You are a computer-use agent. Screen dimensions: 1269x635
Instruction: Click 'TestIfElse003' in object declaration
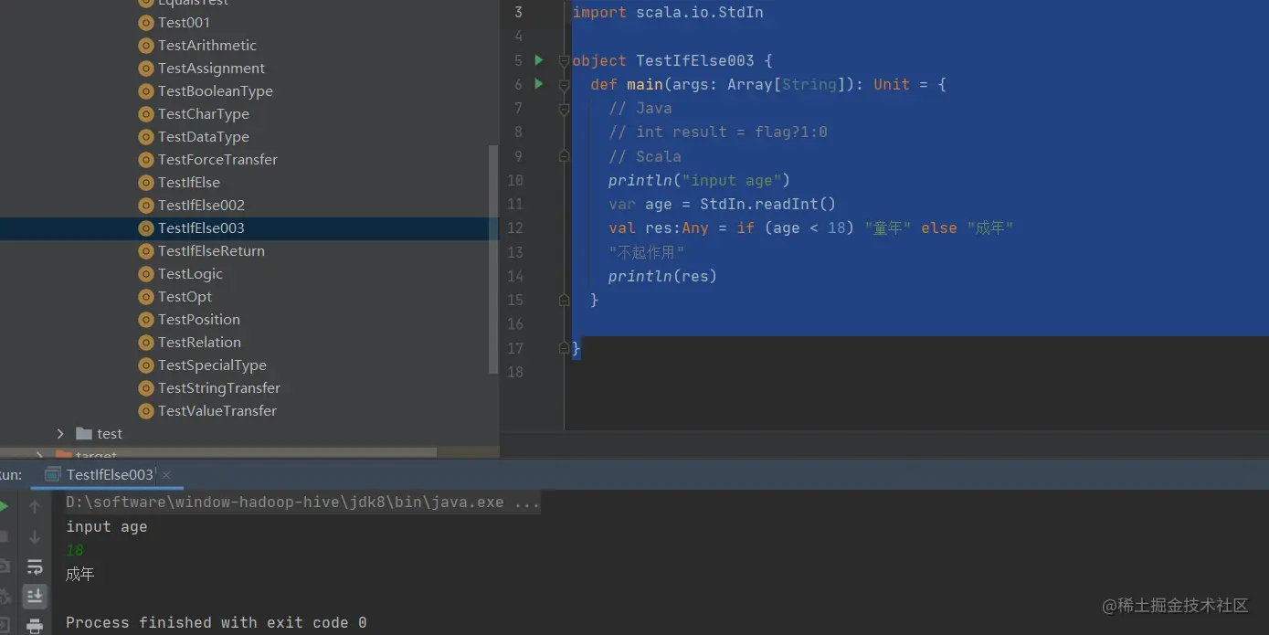(695, 60)
